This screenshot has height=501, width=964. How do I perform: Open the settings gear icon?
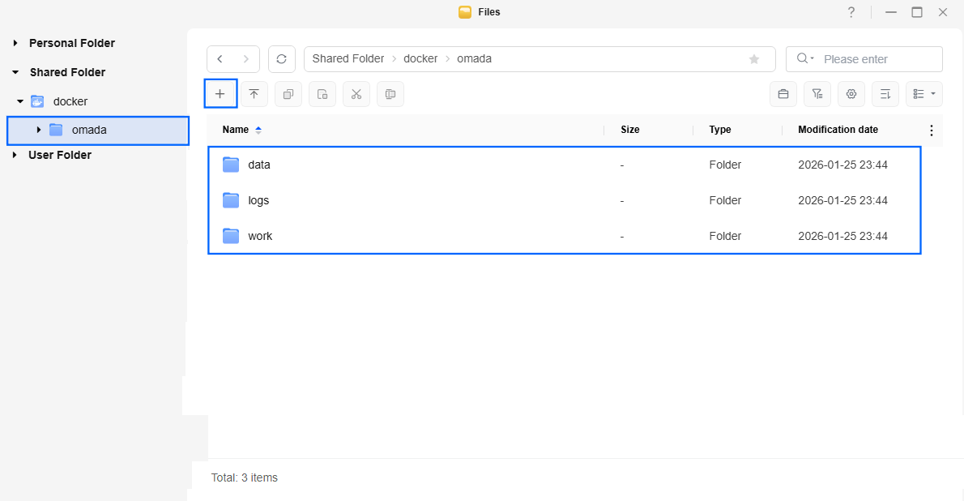851,94
